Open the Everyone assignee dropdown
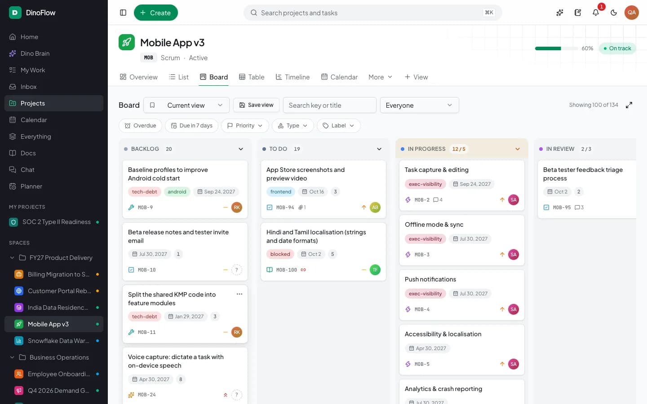The image size is (647, 404). pyautogui.click(x=420, y=105)
